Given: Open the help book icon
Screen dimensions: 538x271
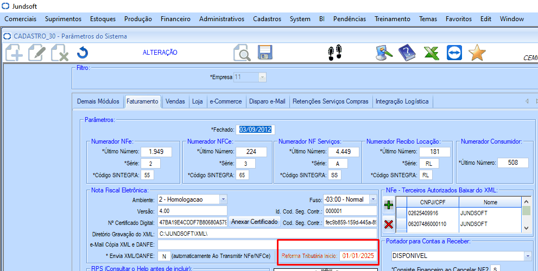Looking at the screenshot, I should pos(407,53).
